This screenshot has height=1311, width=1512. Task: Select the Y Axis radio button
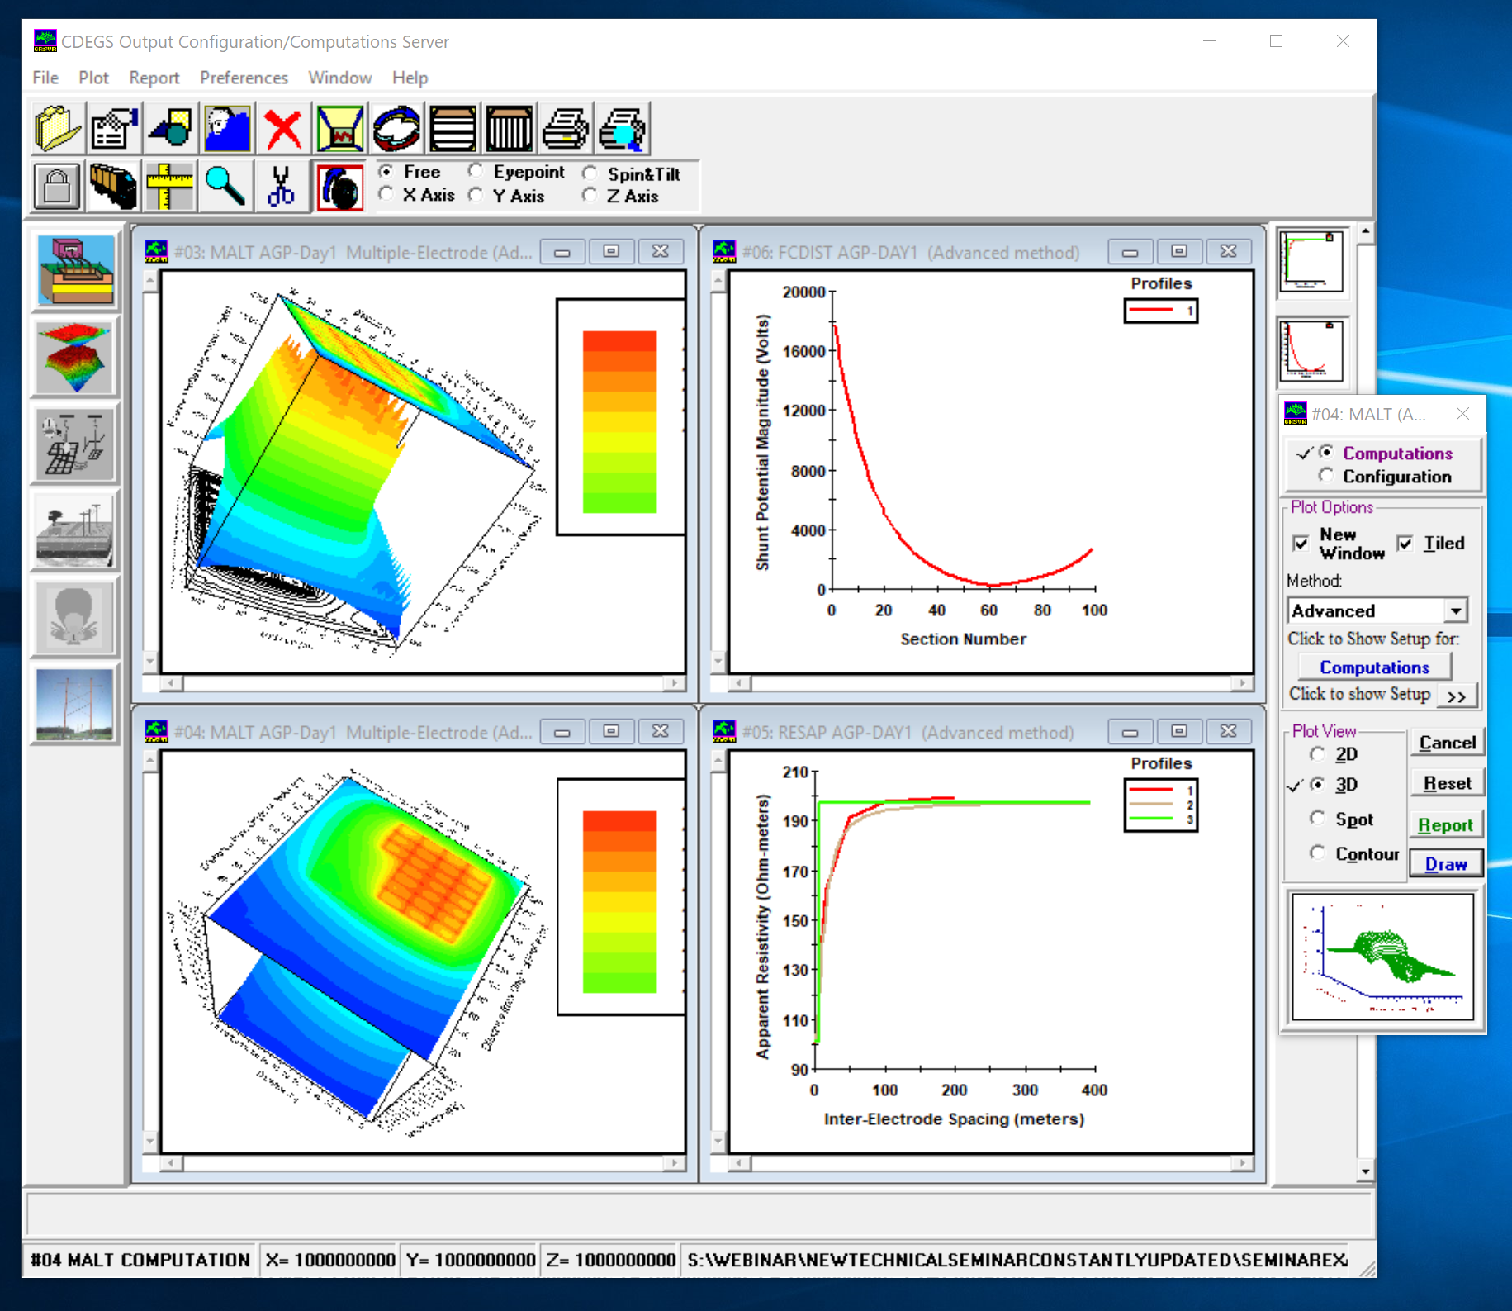pos(476,196)
